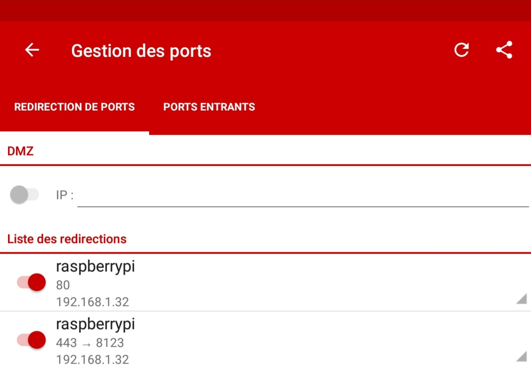
Task: Switch to Redirection de ports tab
Action: (x=75, y=107)
